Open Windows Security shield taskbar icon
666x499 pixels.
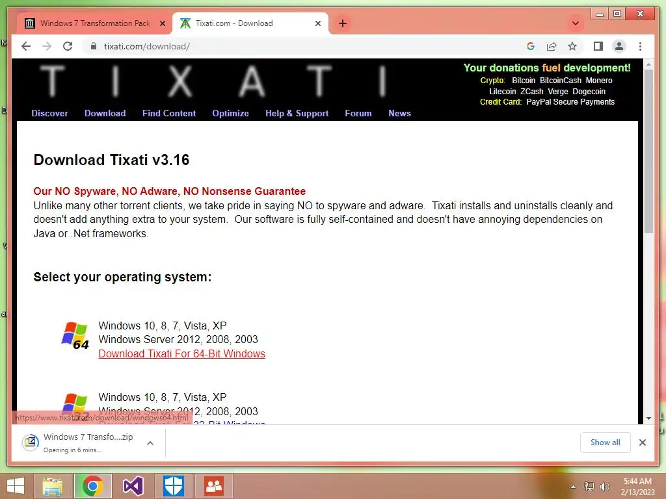pos(174,486)
